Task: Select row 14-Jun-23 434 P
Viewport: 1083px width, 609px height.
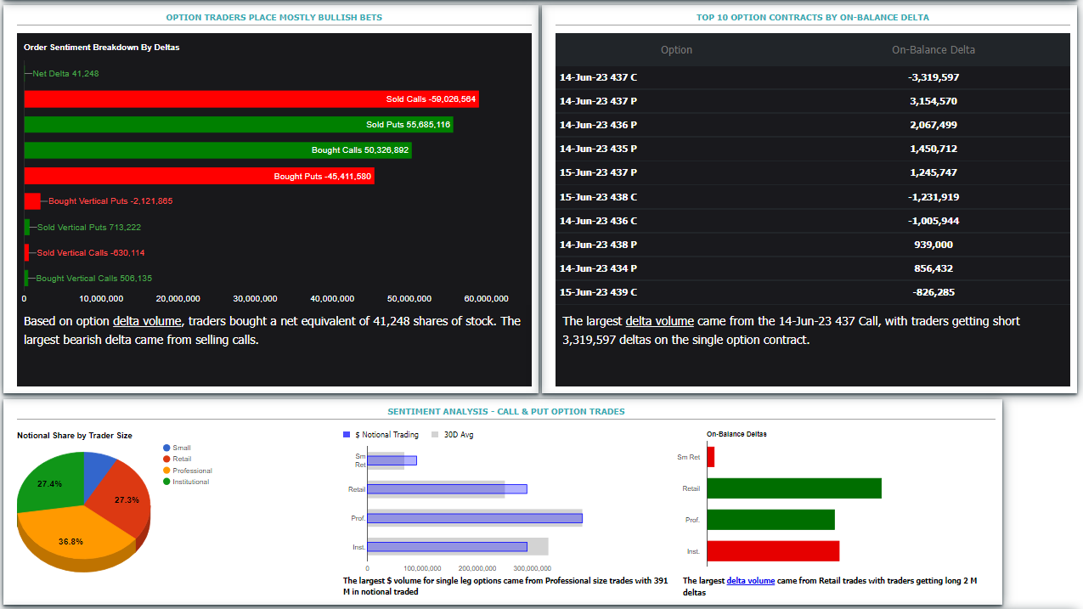Action: click(813, 268)
